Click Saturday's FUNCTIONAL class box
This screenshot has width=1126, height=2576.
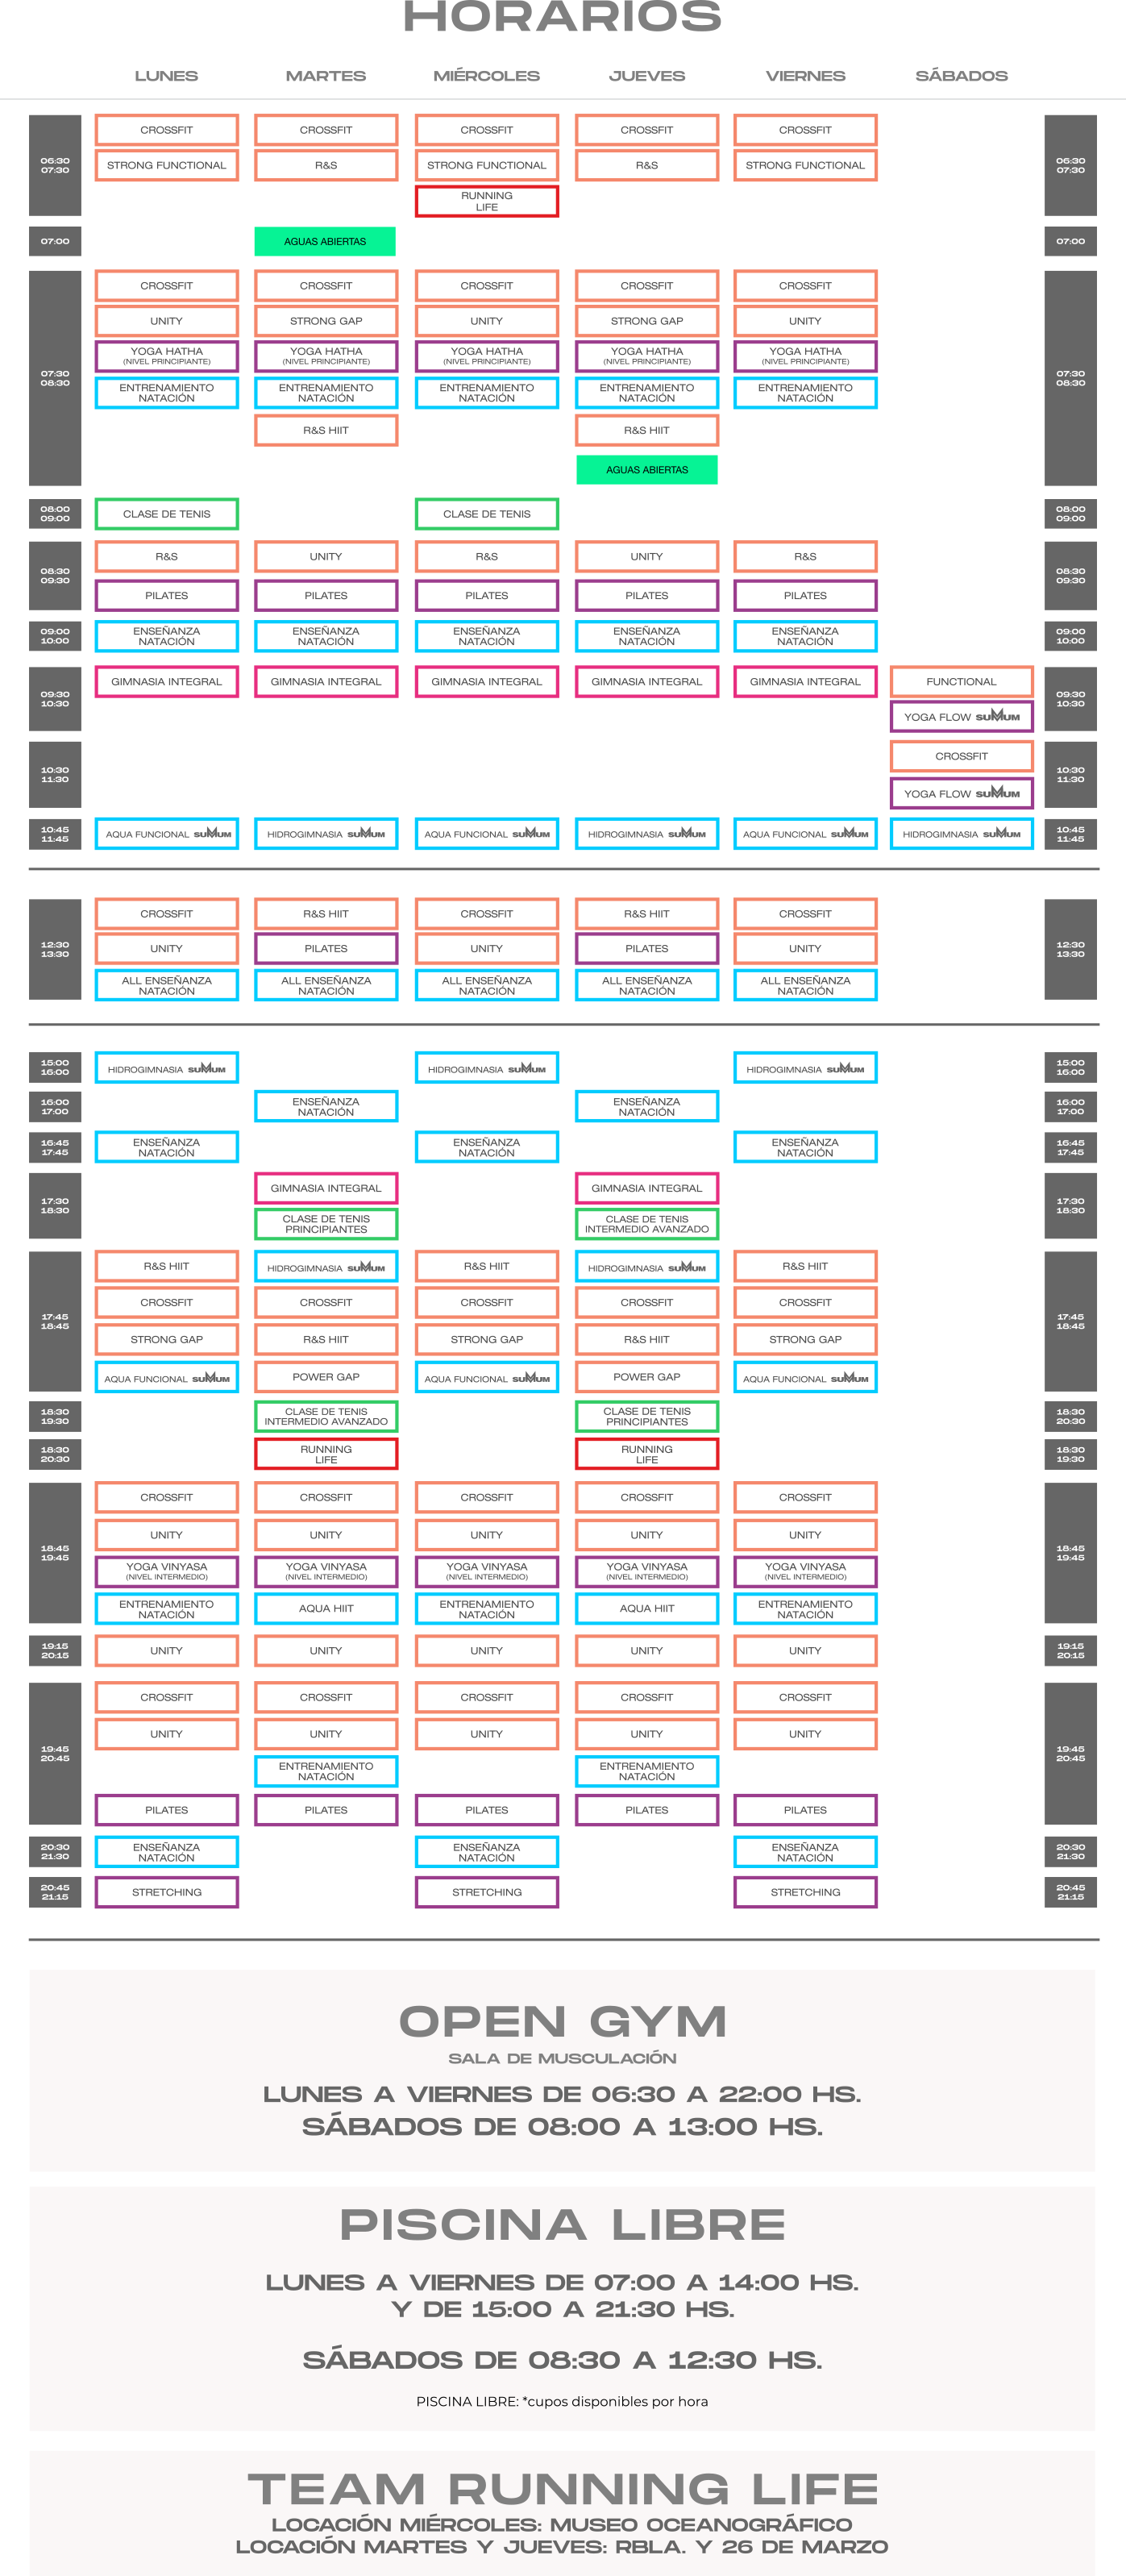click(x=961, y=681)
